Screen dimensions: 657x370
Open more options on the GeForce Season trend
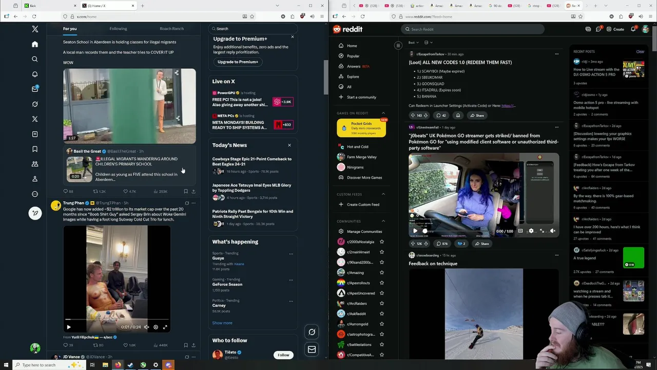(x=291, y=280)
